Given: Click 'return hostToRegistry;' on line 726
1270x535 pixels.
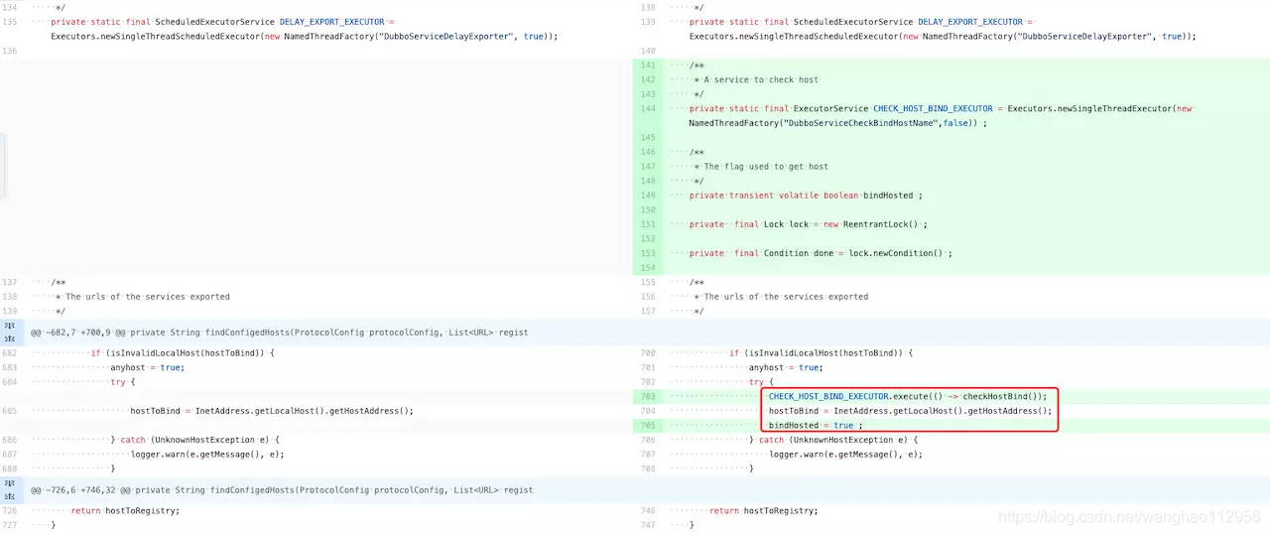Looking at the screenshot, I should 125,510.
